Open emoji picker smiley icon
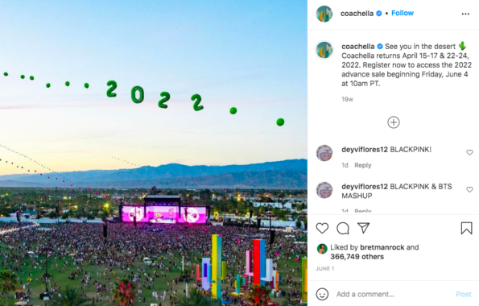Viewport: 479px width, 306px height. [322, 294]
